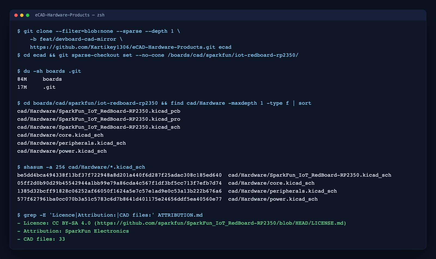
Task: Click cad/Hardware/peripherals.kicad_sch in shasum output
Action: [282, 191]
